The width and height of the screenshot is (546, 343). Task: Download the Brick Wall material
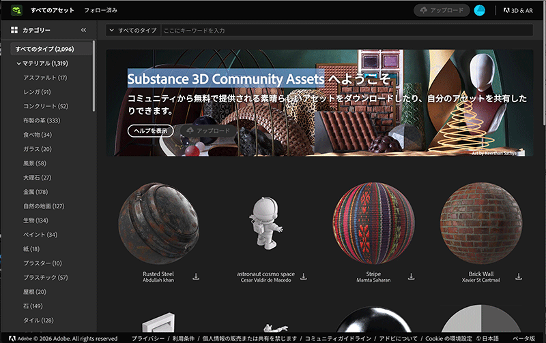pyautogui.click(x=519, y=276)
